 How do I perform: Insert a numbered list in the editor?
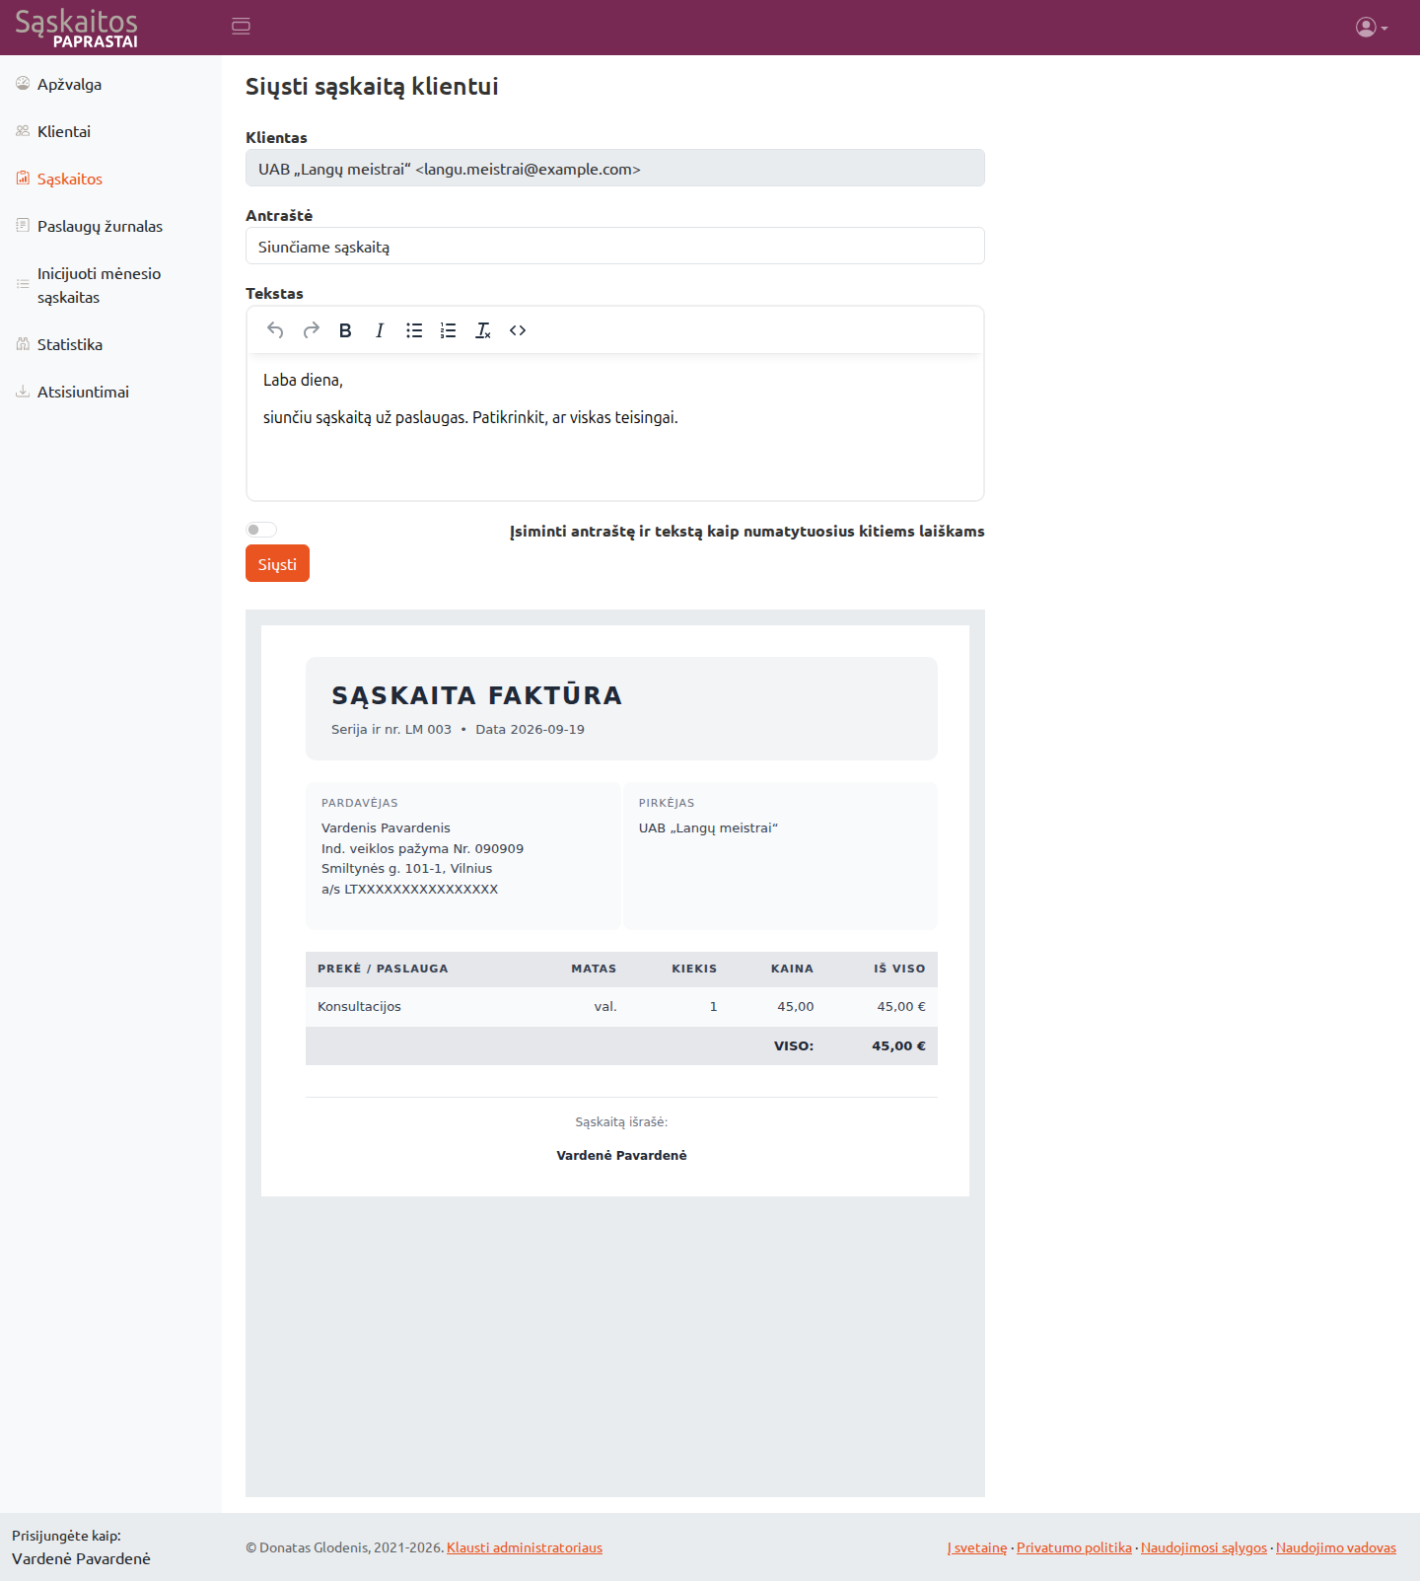449,330
